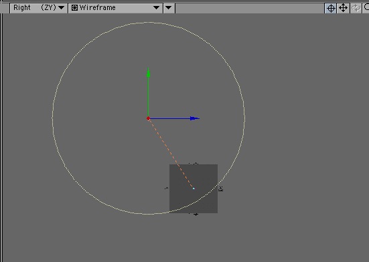Click the vertical viewport divider bar
Viewport: 369px width, 262px height.
[2, 137]
